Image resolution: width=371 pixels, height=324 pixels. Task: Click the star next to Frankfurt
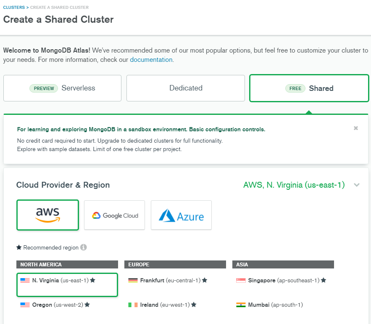[x=205, y=280]
